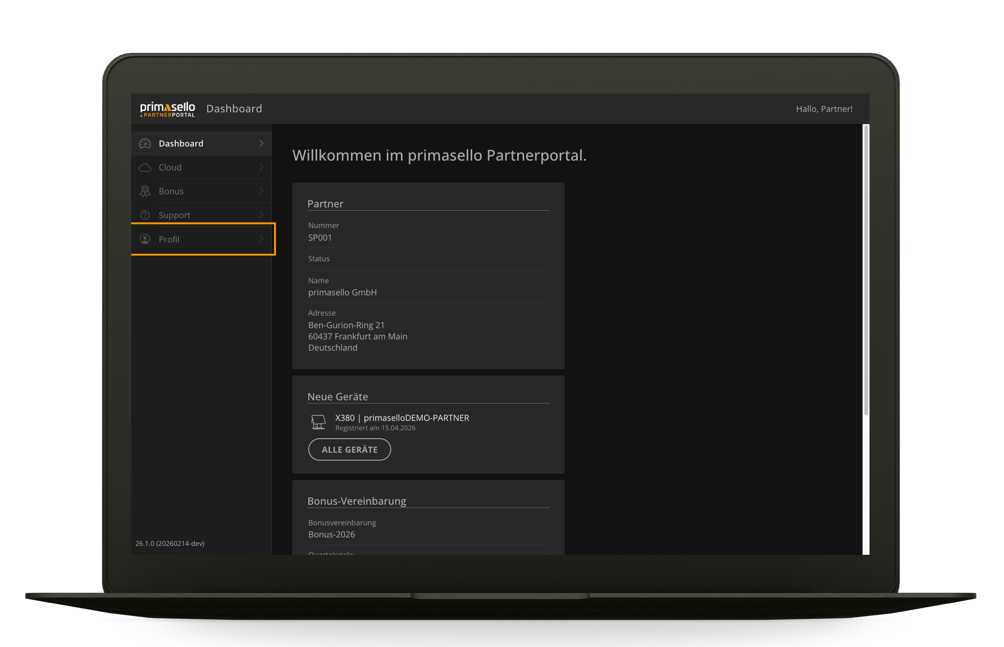
Task: Expand the Support chevron arrow
Action: (x=261, y=215)
